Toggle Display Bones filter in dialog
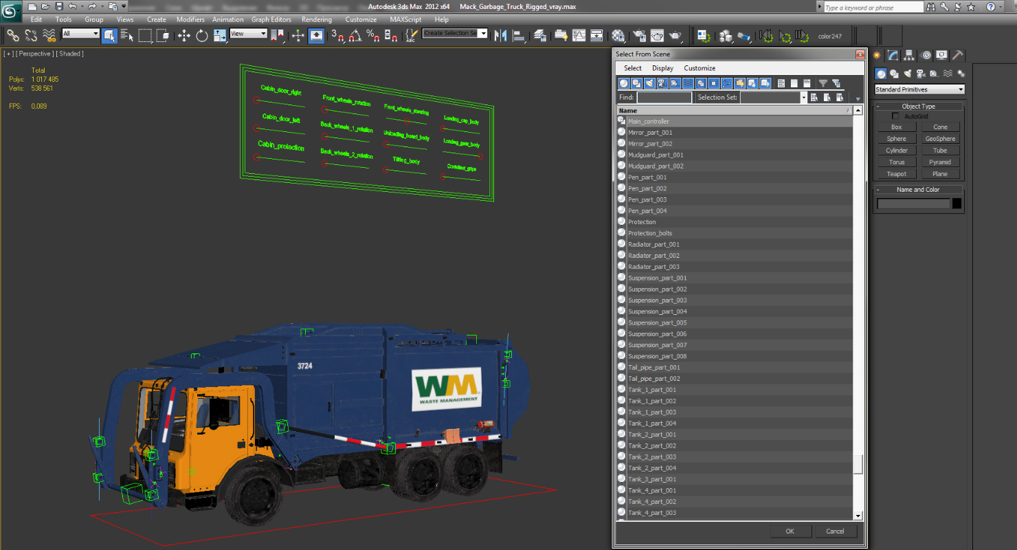 click(x=726, y=83)
